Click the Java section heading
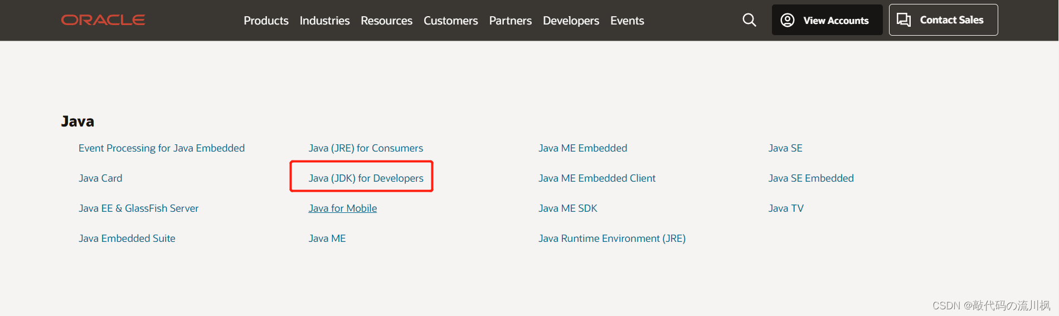The width and height of the screenshot is (1059, 316). point(77,121)
